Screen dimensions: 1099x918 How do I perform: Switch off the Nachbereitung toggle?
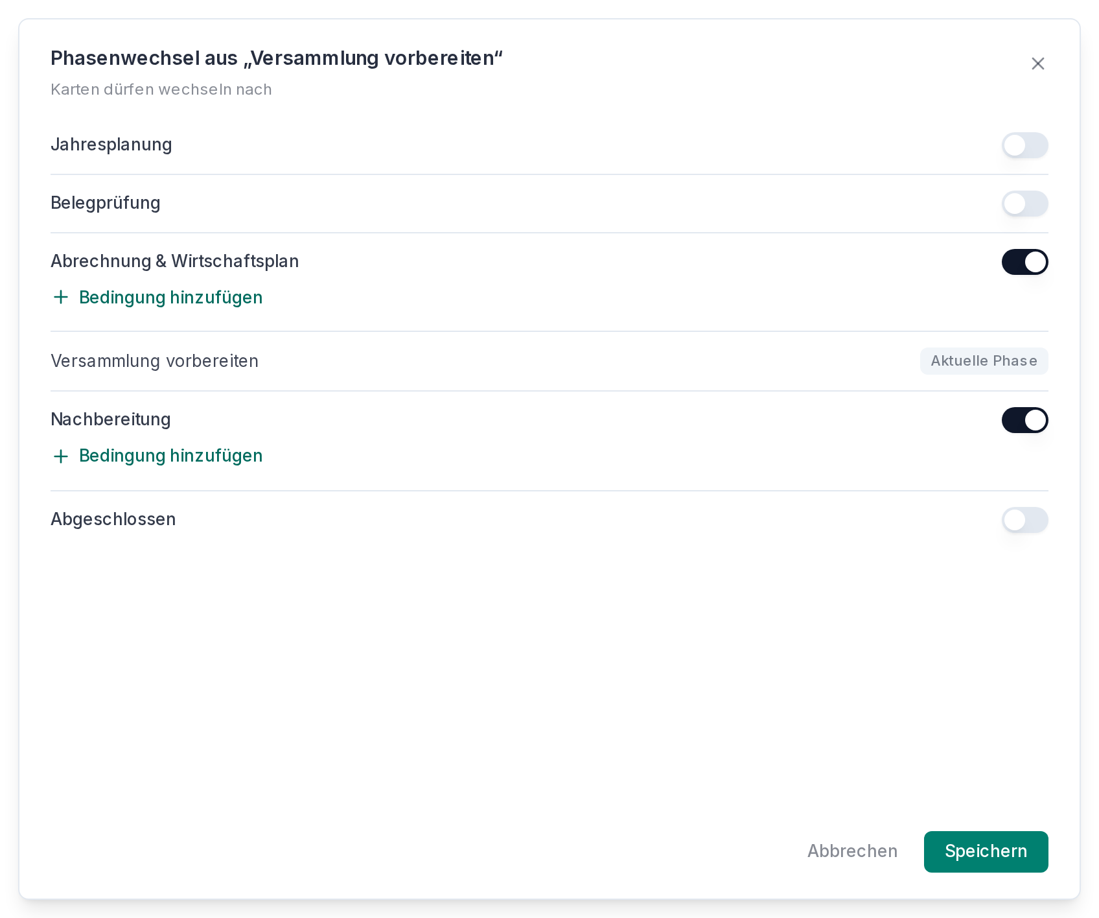[1024, 420]
